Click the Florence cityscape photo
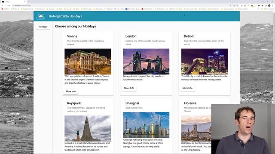This screenshot has width=275, height=154. [196, 128]
